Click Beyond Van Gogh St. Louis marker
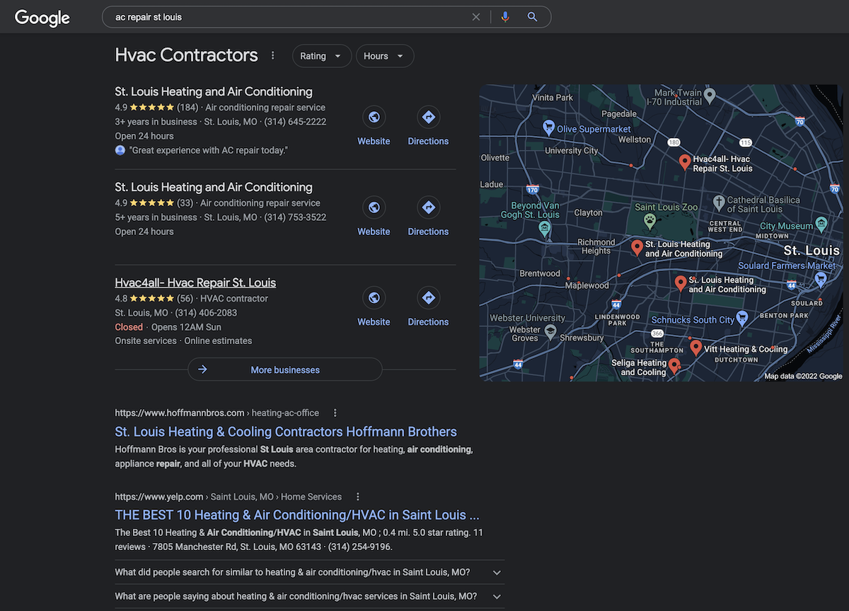Image resolution: width=849 pixels, height=611 pixels. click(x=544, y=228)
